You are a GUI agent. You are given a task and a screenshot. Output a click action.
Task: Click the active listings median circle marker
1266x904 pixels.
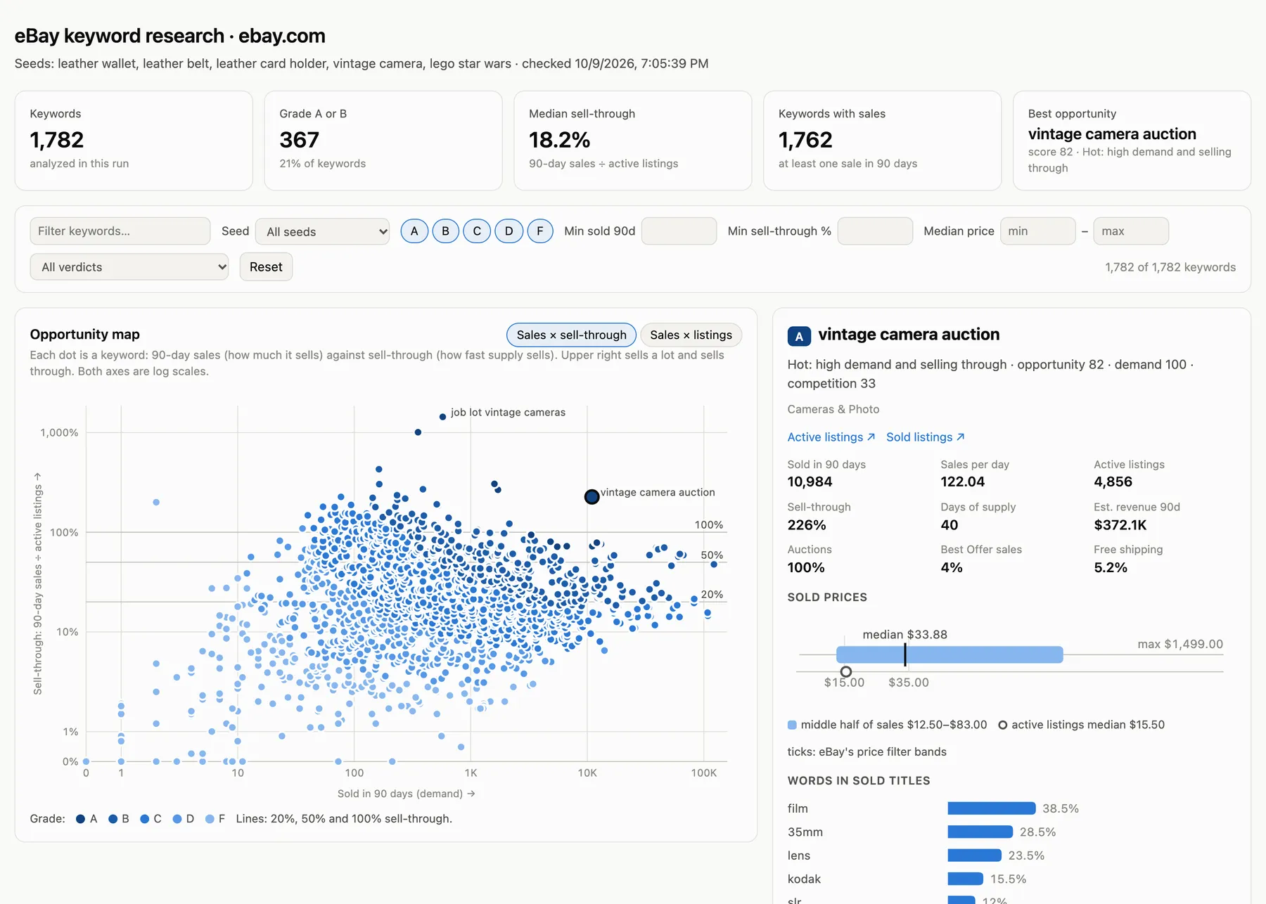[x=846, y=672]
